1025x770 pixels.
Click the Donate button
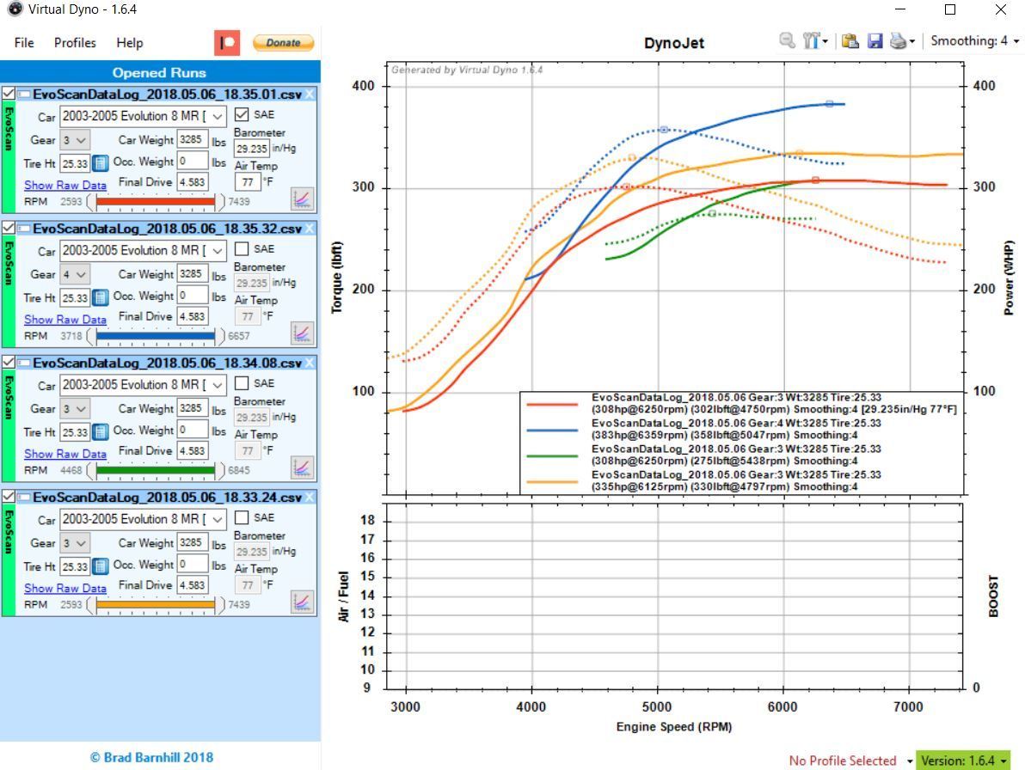pyautogui.click(x=283, y=43)
